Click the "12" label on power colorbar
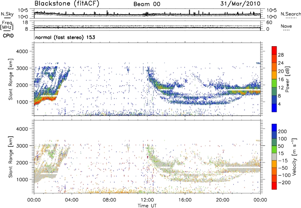 pyautogui.click(x=281, y=88)
